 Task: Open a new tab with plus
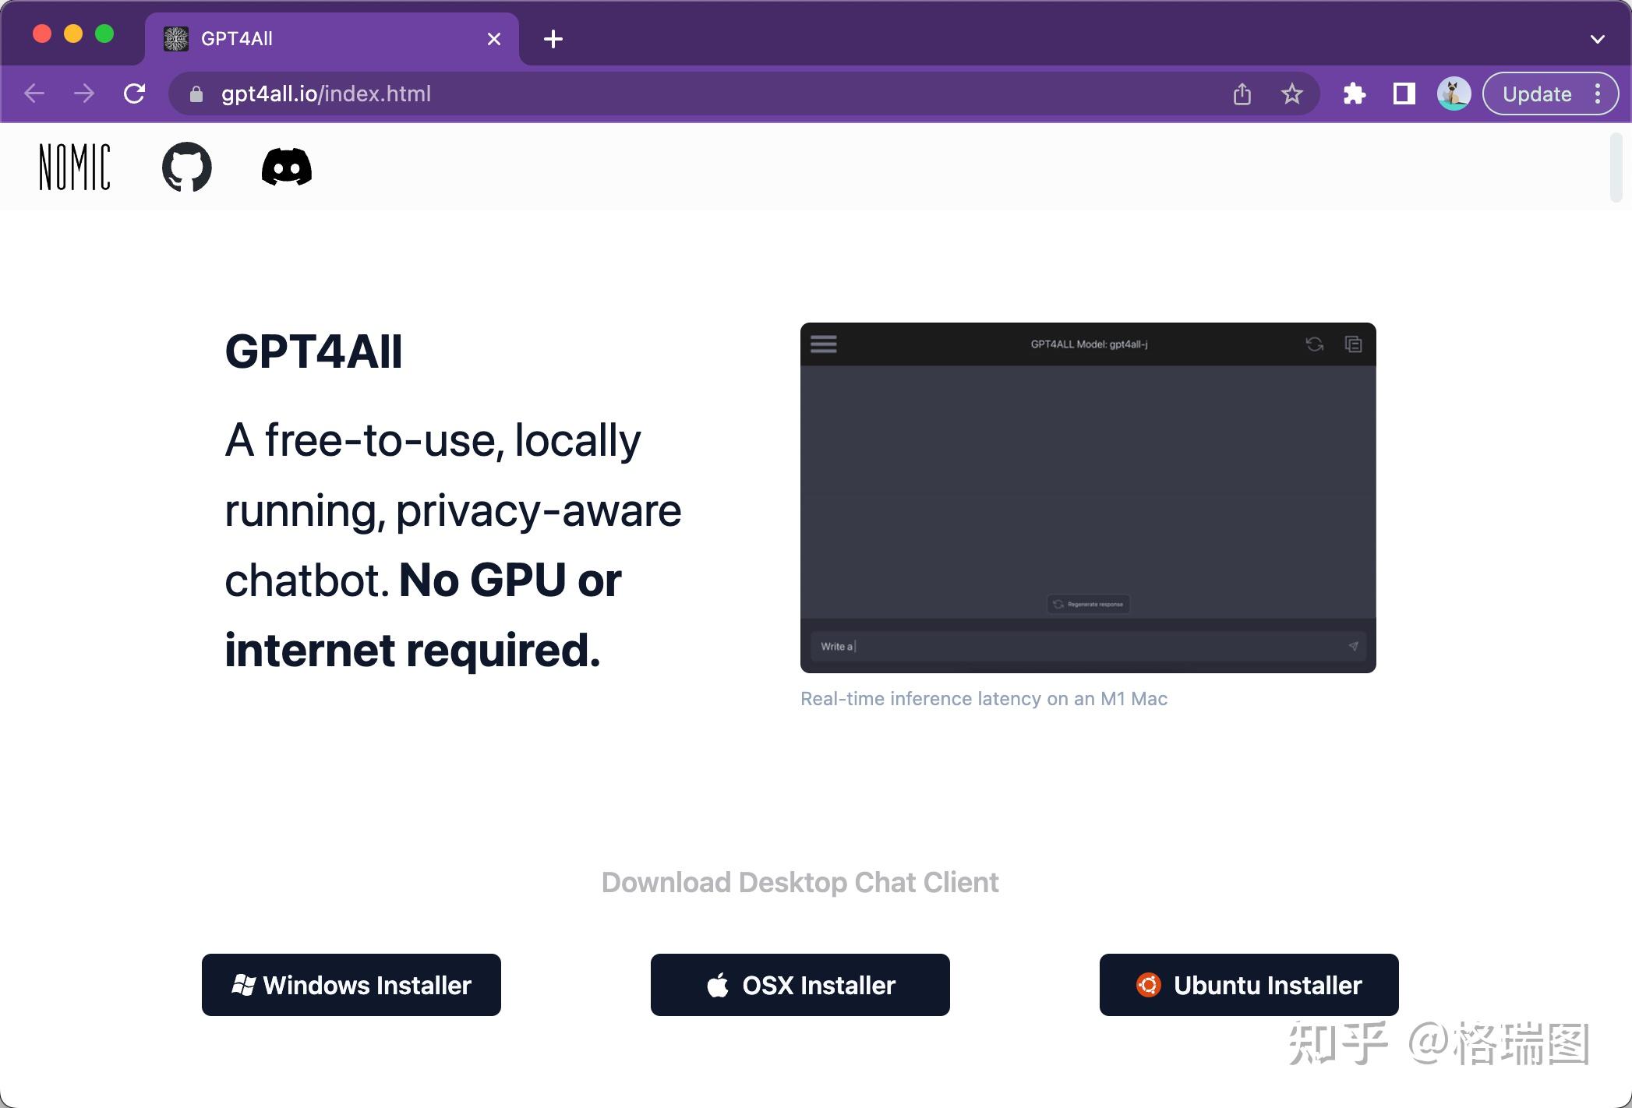553,39
